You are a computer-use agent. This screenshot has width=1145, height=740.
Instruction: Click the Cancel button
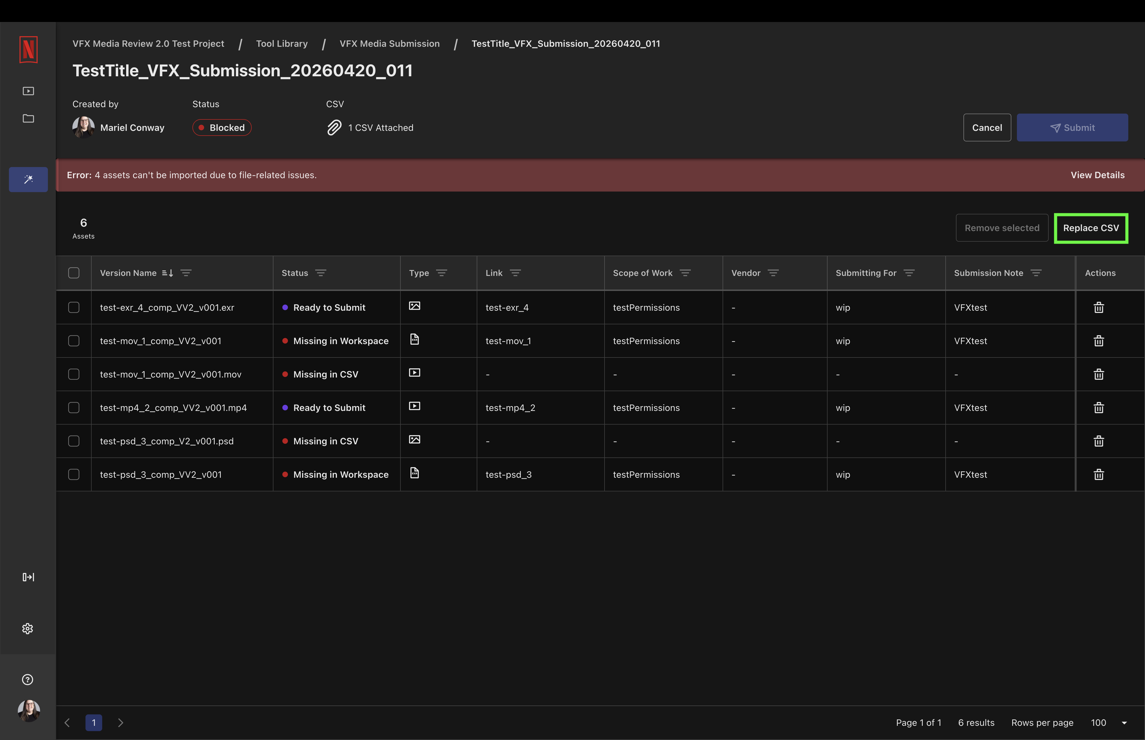click(x=987, y=128)
